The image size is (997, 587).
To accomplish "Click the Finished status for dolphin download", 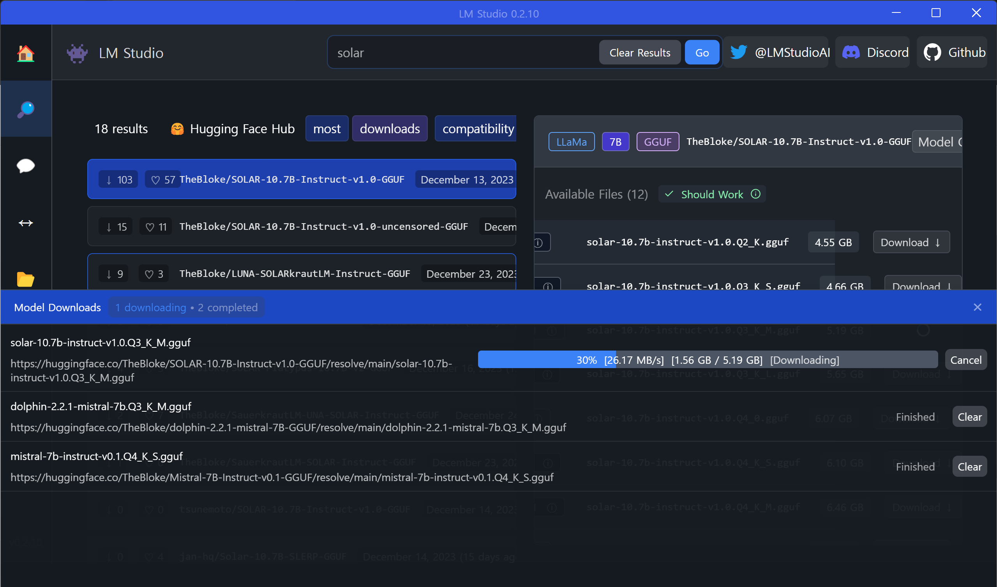I will pyautogui.click(x=915, y=417).
